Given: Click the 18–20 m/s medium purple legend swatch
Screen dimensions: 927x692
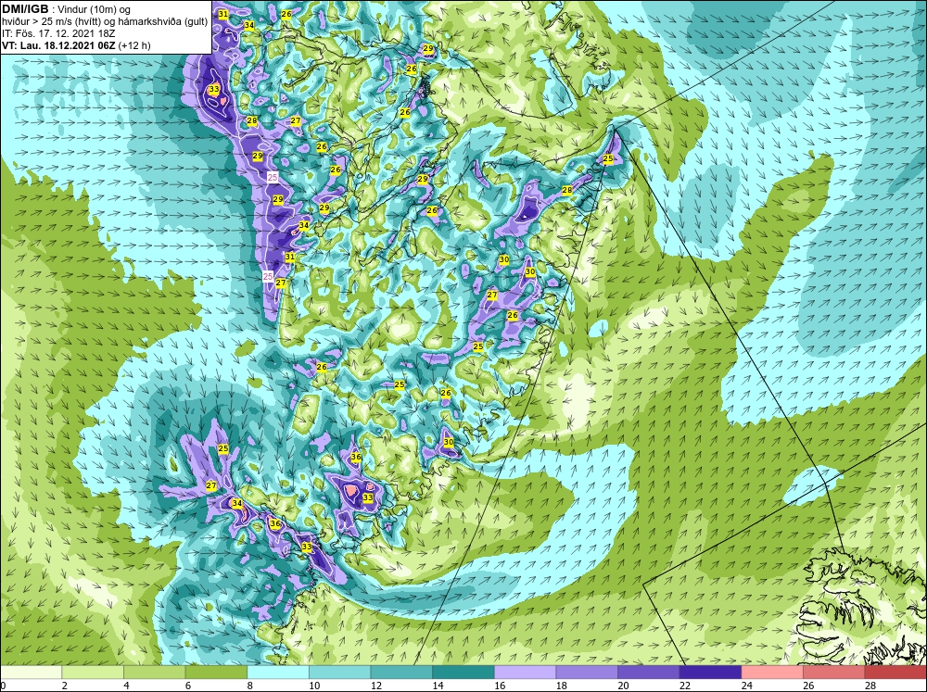Looking at the screenshot, I should [587, 673].
